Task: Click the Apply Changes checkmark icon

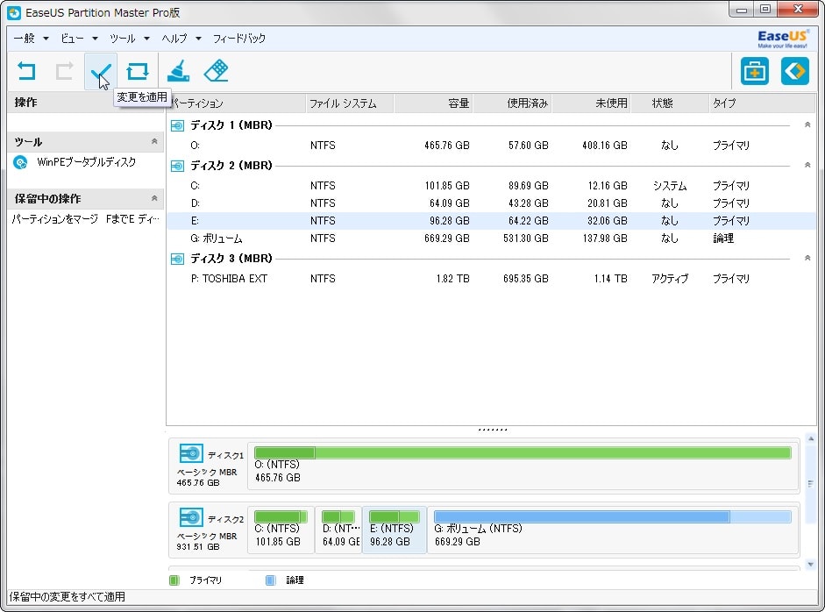Action: (101, 71)
